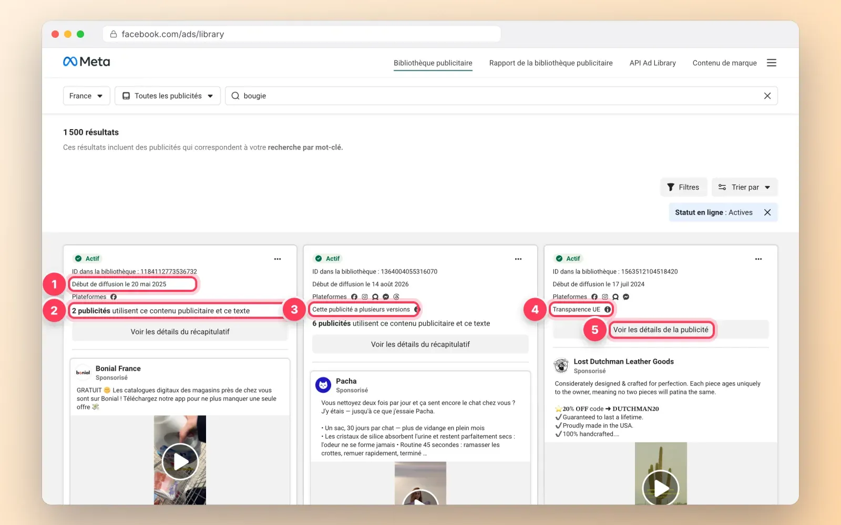Click Cette publicité a plusieurs versions text
The image size is (841, 525).
361,309
